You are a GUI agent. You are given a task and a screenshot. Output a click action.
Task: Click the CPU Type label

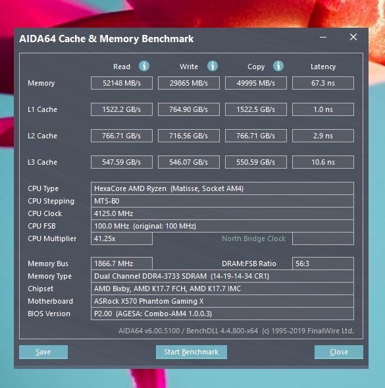pyautogui.click(x=43, y=188)
